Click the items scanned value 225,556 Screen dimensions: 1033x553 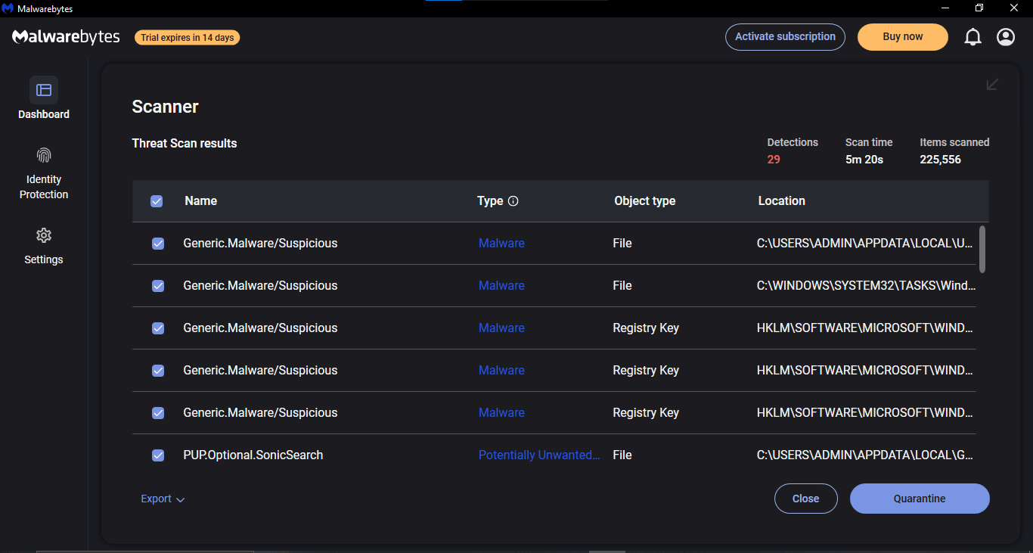tap(940, 160)
